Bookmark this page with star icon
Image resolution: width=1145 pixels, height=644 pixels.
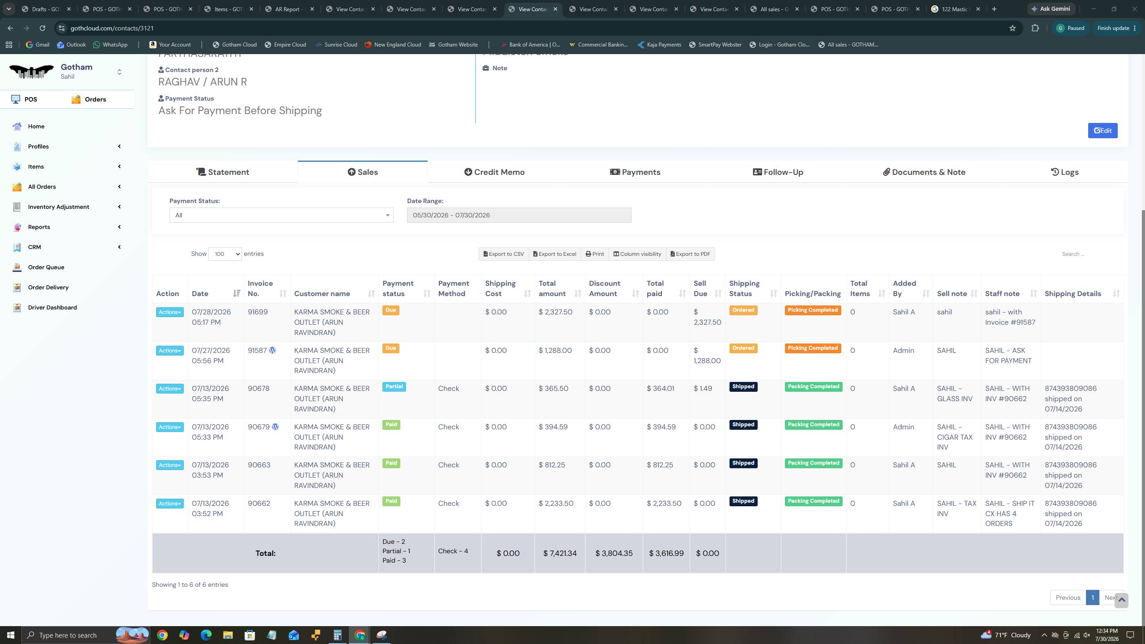pyautogui.click(x=1013, y=28)
